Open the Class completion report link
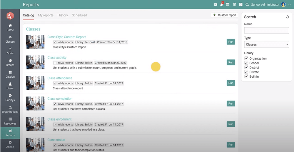Viewport: 294px width, 152px height. click(x=60, y=99)
